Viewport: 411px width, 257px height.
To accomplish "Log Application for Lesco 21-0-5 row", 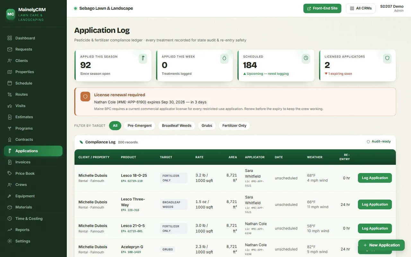I will tap(375, 228).
